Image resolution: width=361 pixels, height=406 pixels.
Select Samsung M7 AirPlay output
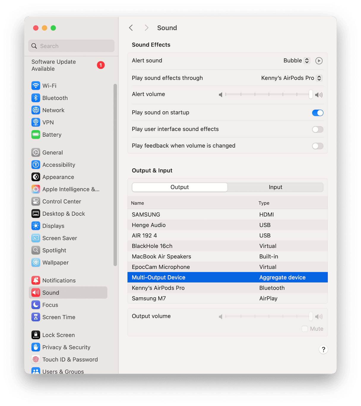[228, 298]
